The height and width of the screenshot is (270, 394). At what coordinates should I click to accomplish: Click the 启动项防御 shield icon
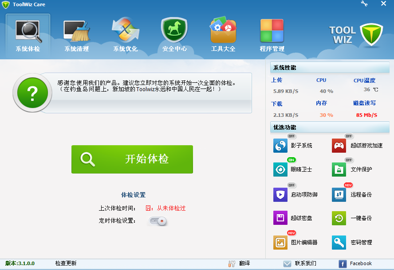click(280, 195)
